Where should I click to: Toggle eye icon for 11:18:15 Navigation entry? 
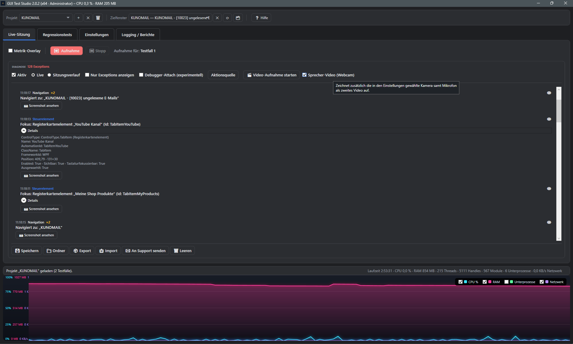click(x=549, y=222)
